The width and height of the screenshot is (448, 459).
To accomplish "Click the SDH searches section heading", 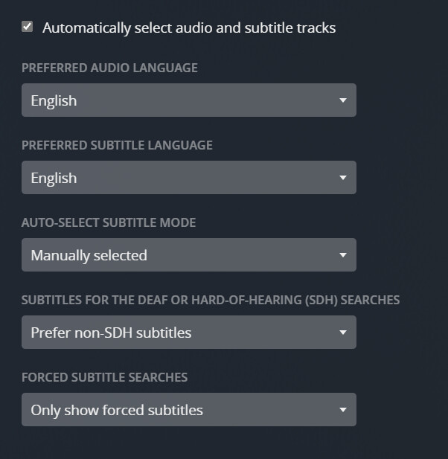I will [x=211, y=300].
